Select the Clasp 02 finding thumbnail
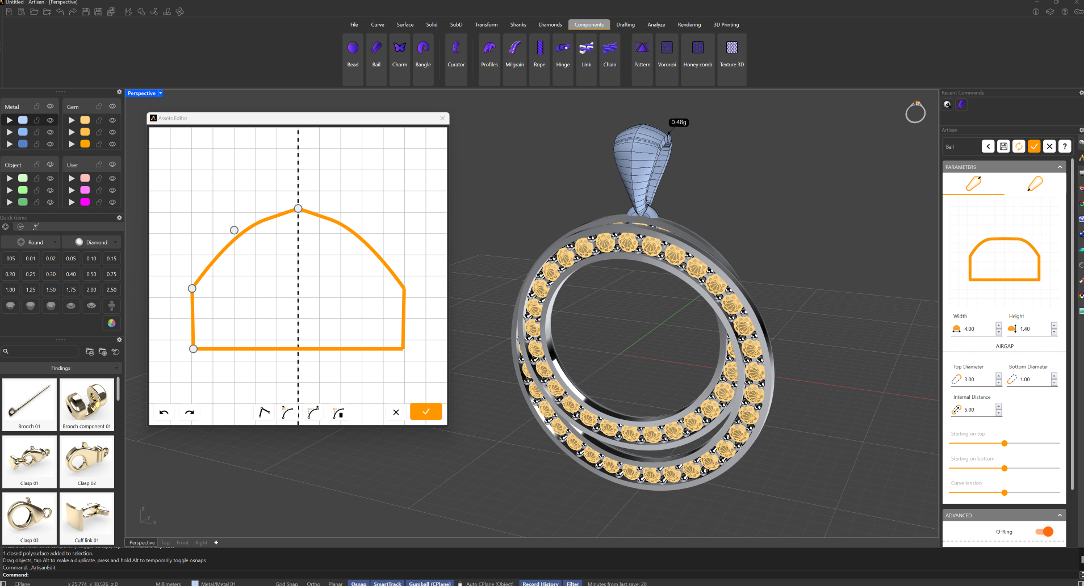 click(x=87, y=461)
